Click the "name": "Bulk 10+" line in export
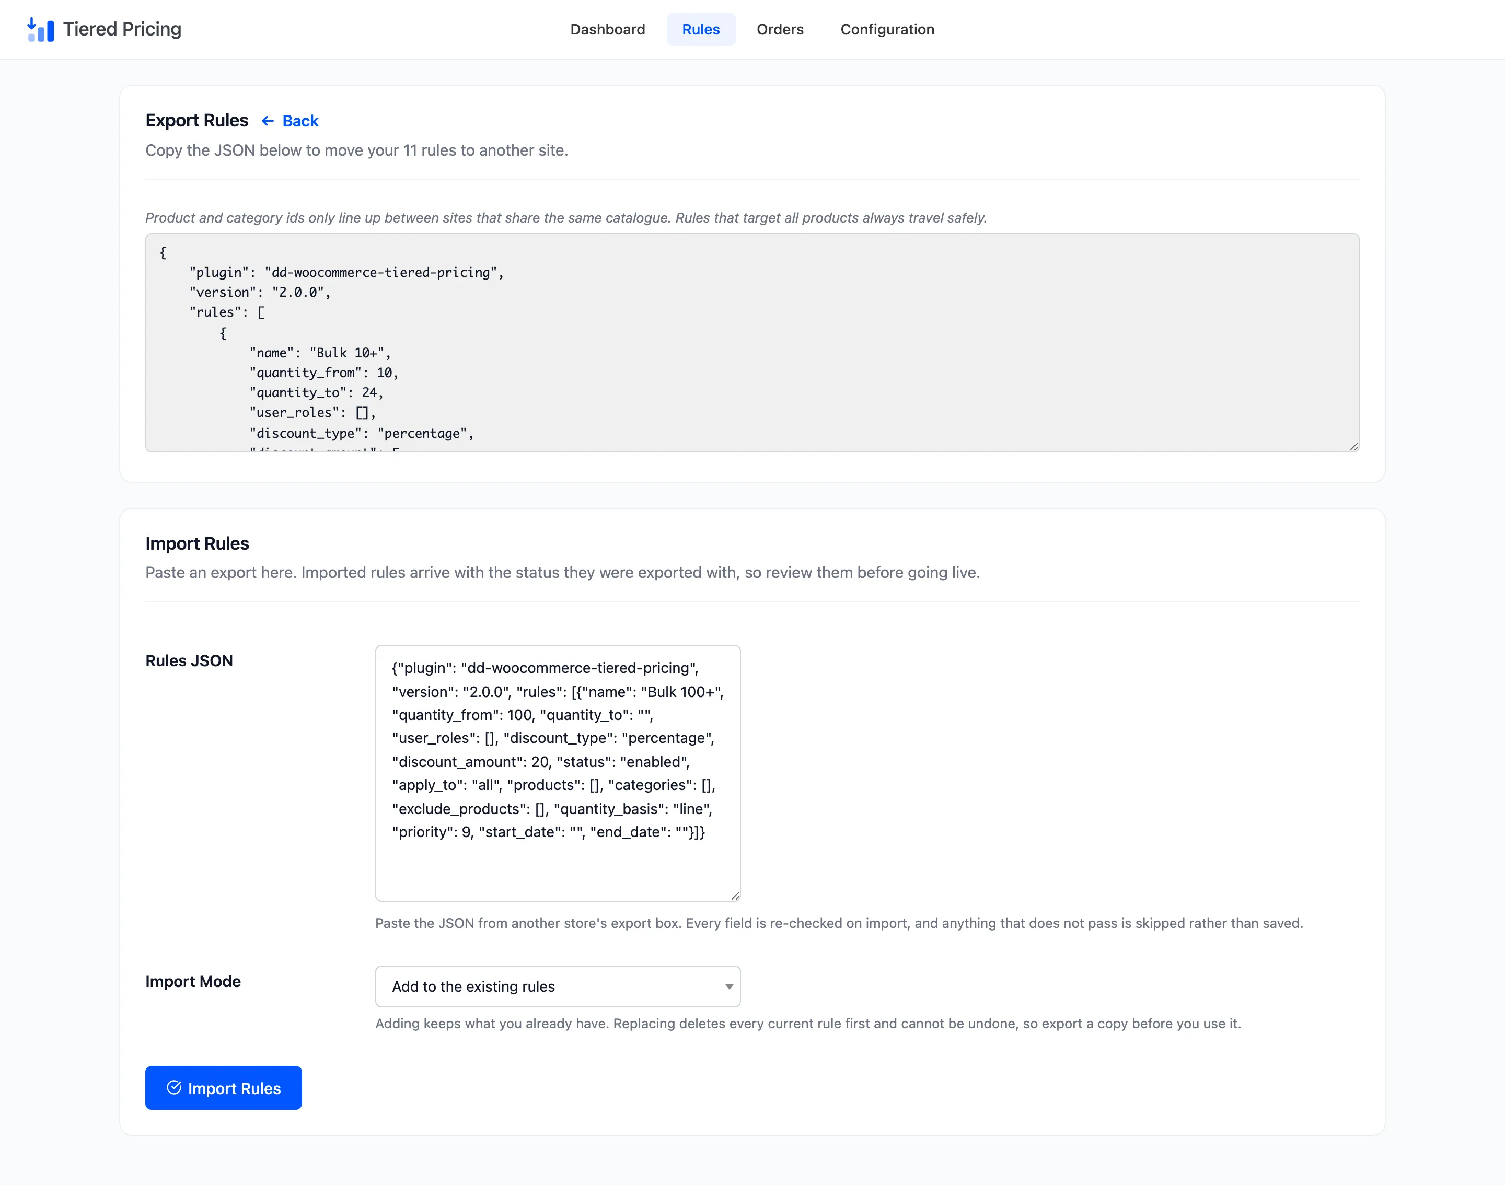The width and height of the screenshot is (1505, 1185). tap(320, 353)
